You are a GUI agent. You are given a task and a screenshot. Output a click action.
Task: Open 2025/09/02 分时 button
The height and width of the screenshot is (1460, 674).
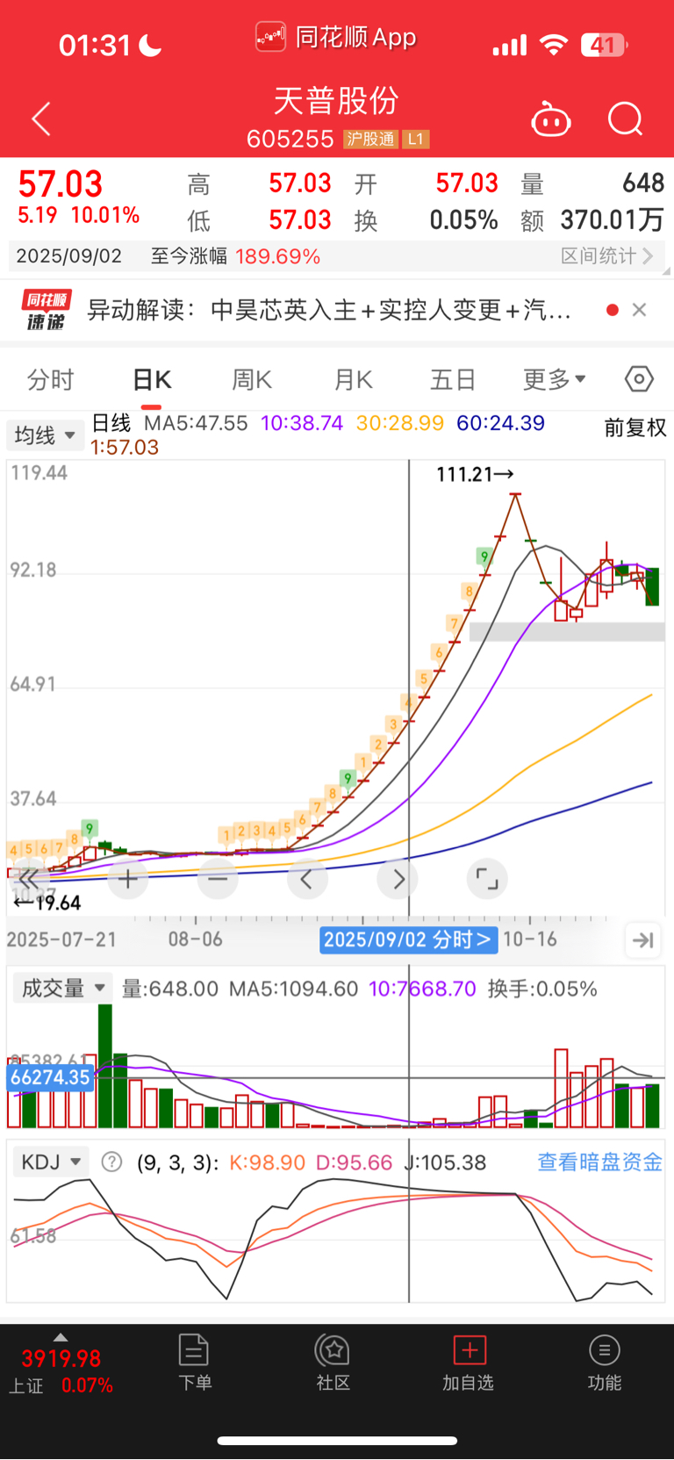[409, 939]
